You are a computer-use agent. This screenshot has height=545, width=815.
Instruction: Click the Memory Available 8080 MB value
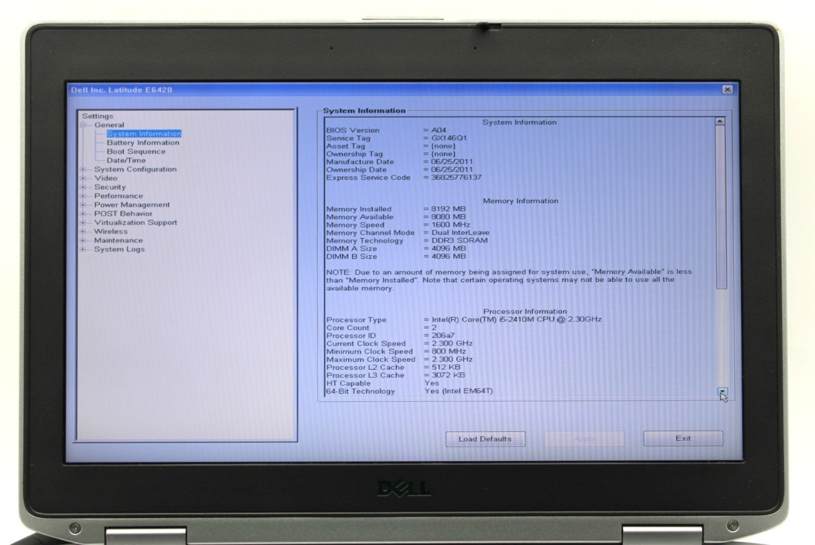pyautogui.click(x=448, y=217)
